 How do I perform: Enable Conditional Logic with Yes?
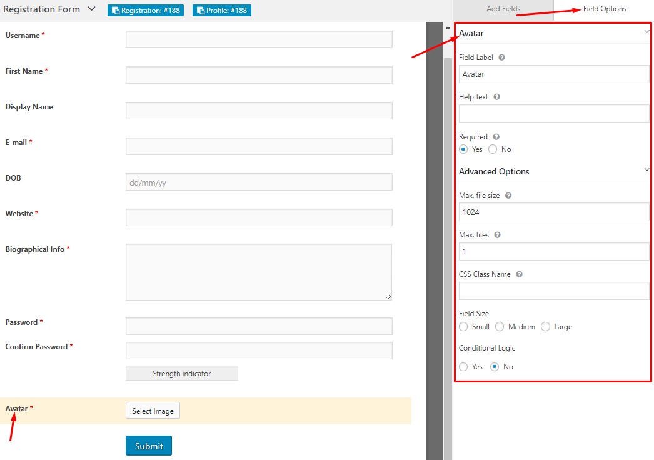[x=463, y=367]
